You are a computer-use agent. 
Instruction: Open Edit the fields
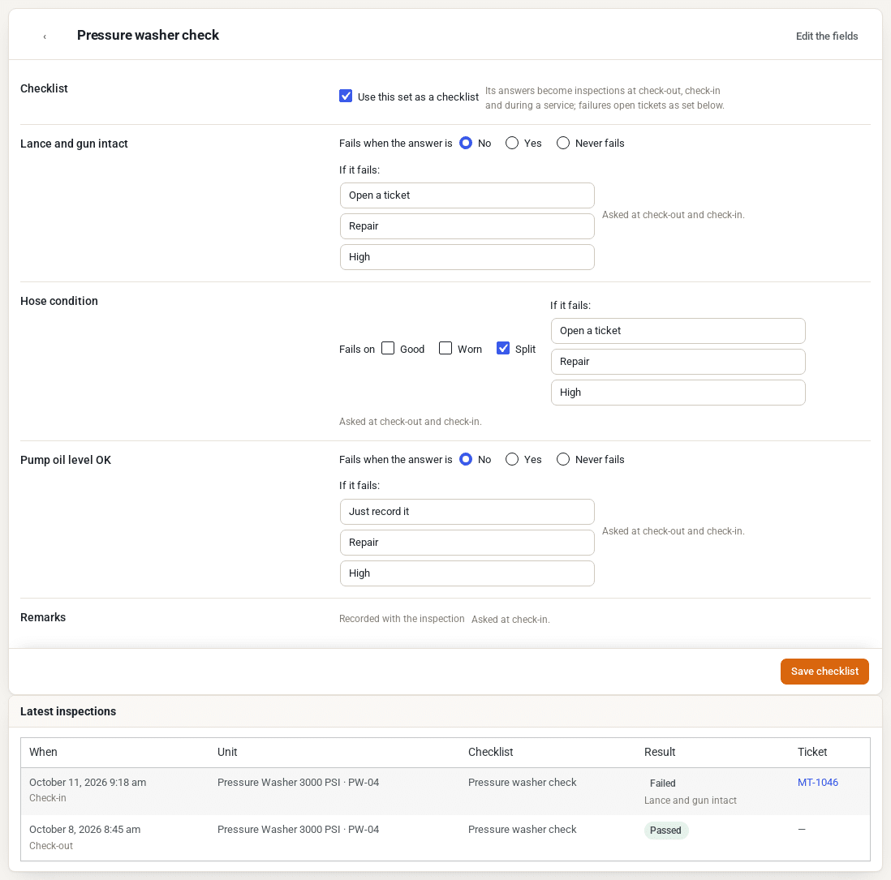(x=826, y=36)
